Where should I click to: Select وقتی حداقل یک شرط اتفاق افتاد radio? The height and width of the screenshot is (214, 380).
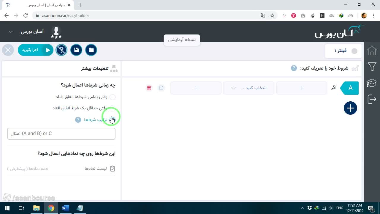pyautogui.click(x=113, y=108)
